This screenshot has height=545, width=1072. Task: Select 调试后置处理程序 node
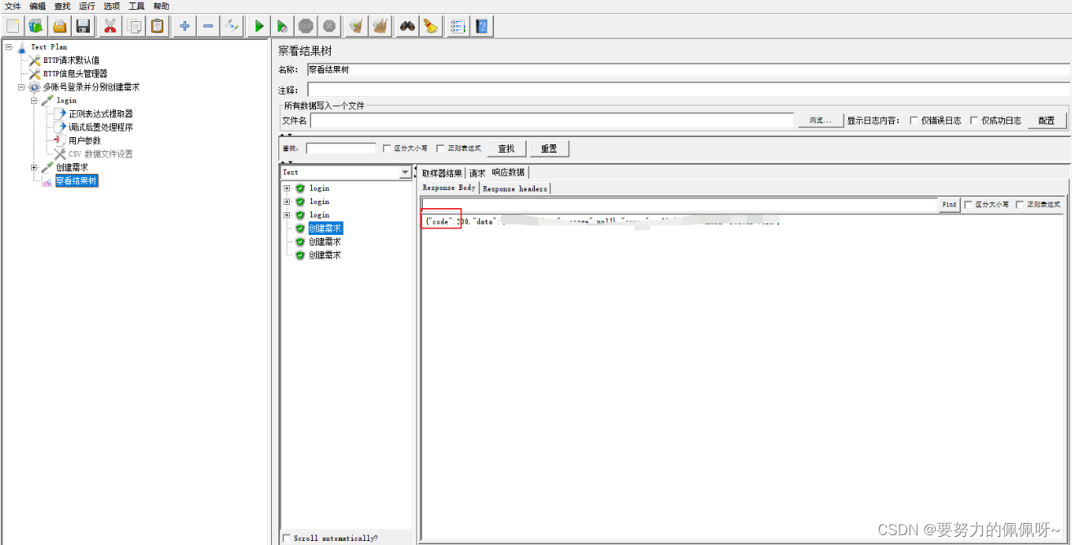click(x=100, y=127)
